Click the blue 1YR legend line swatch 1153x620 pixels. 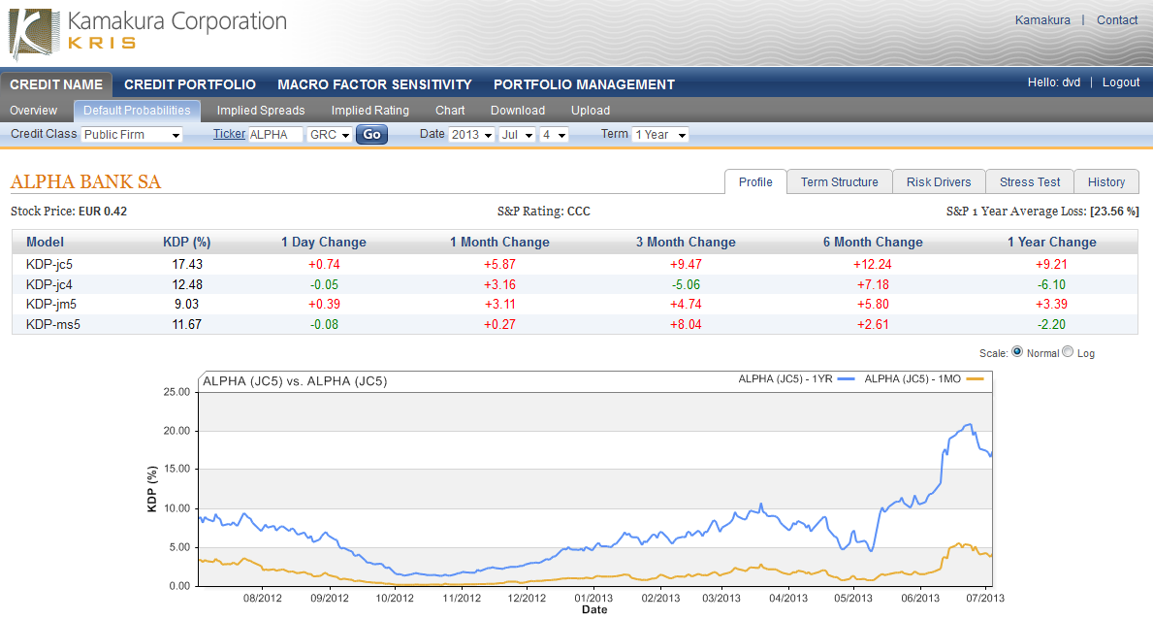(x=846, y=378)
